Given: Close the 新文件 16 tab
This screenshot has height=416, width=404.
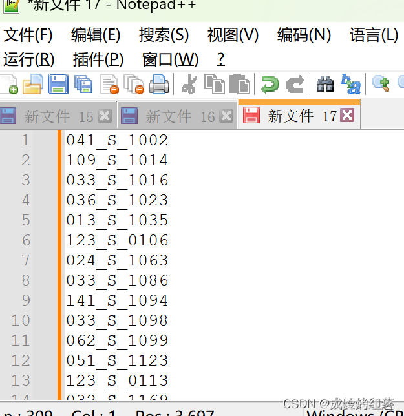Looking at the screenshot, I should [226, 116].
